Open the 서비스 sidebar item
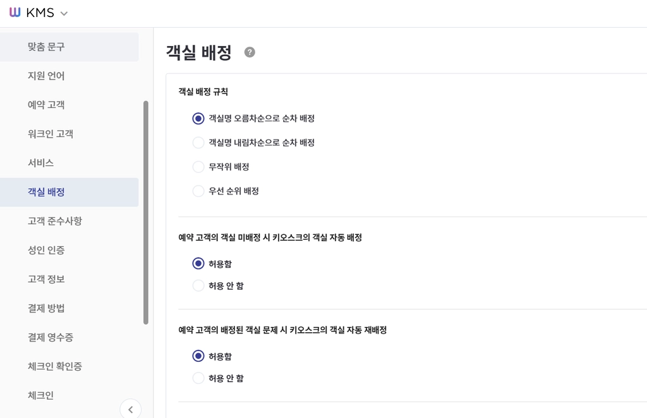Screen dimensions: 647x418 tap(70, 163)
